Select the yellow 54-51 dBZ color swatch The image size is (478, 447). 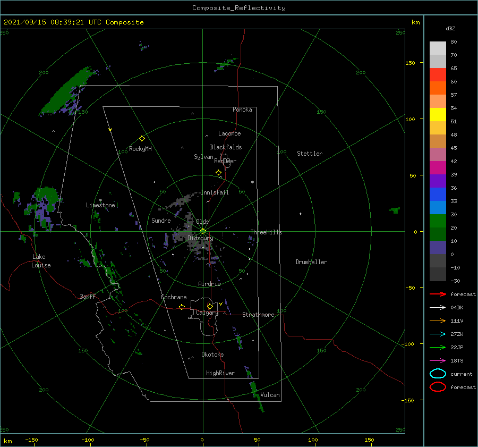438,115
